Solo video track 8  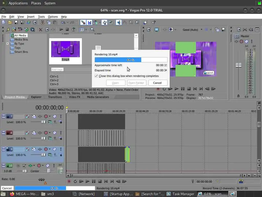click(61, 133)
